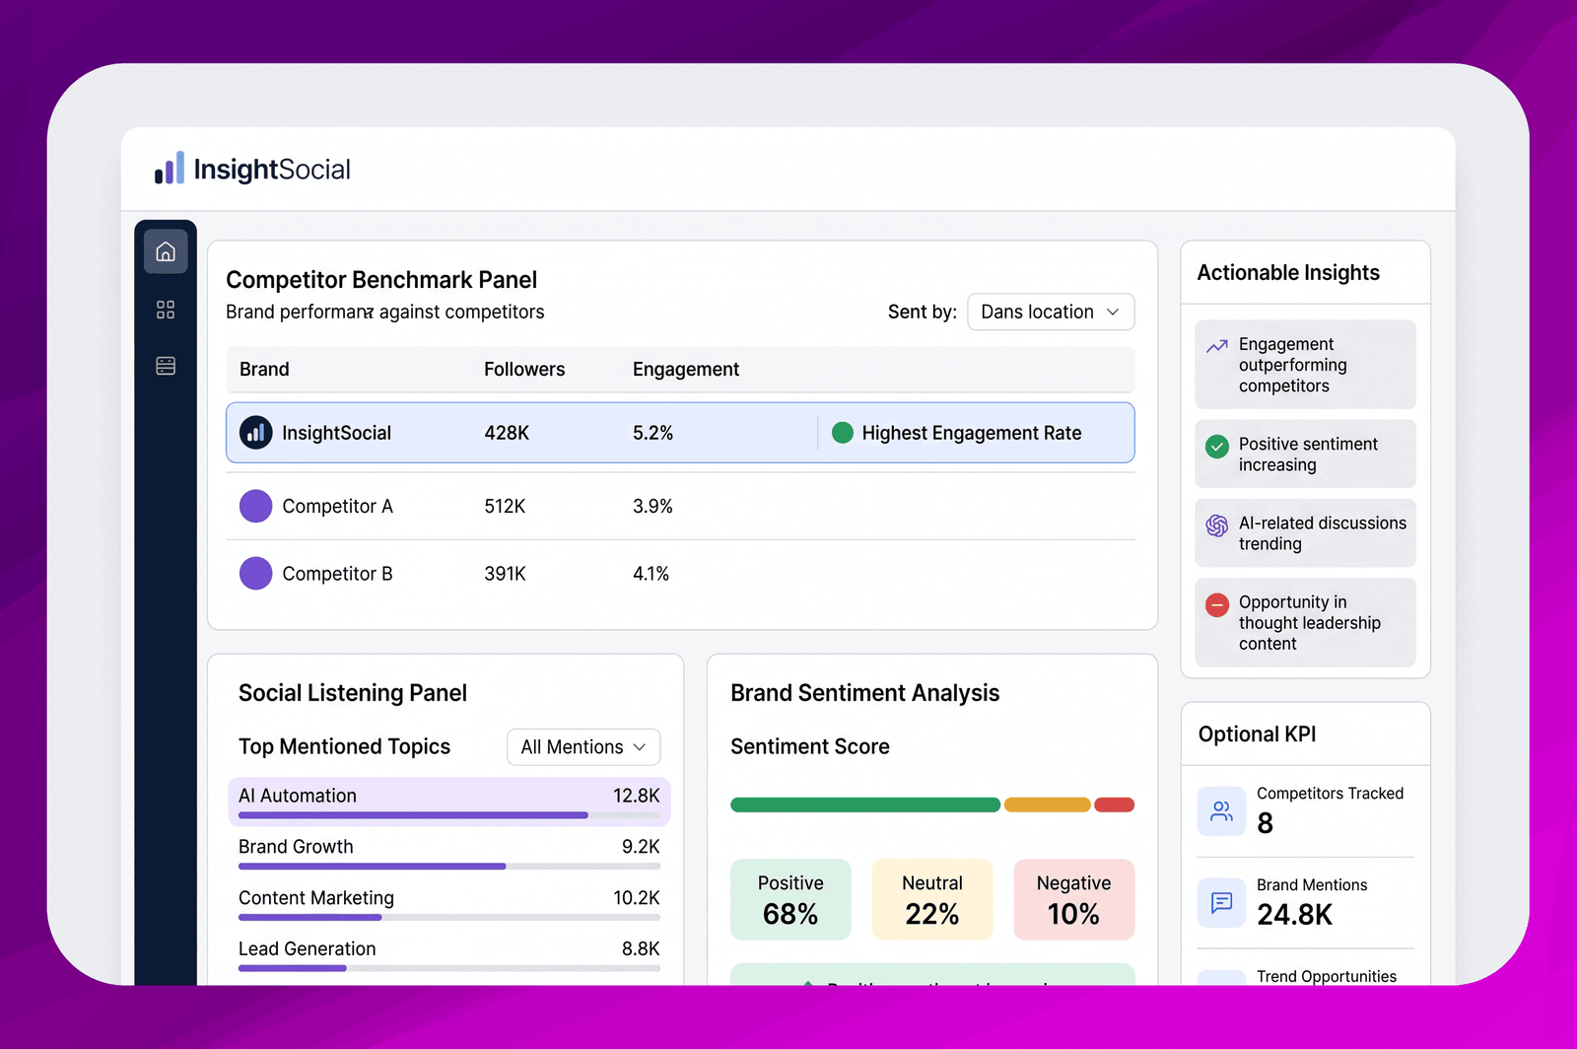
Task: Click the purple avatar for Competitor A
Action: tap(256, 506)
